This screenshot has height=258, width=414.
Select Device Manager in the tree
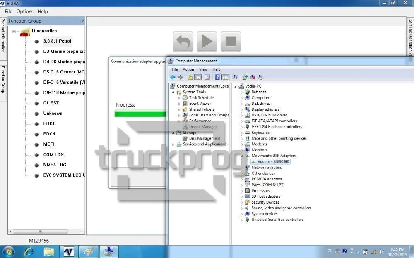tap(203, 127)
